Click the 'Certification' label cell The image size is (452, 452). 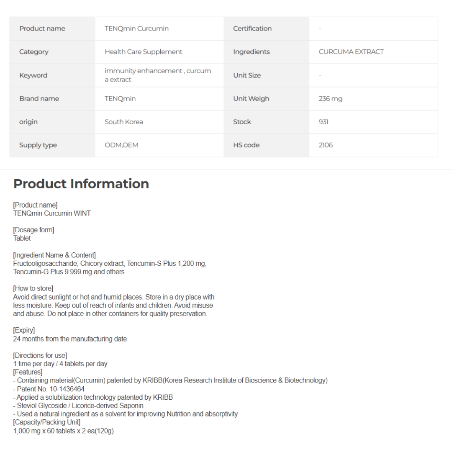(x=252, y=28)
